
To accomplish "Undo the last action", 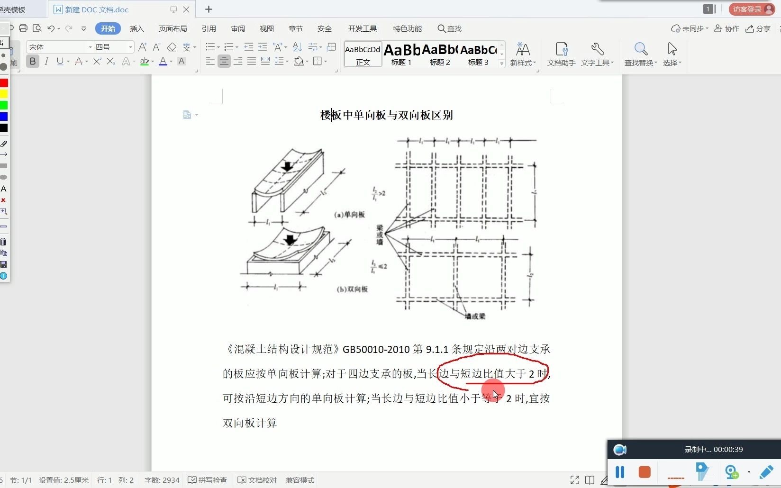I will point(51,28).
